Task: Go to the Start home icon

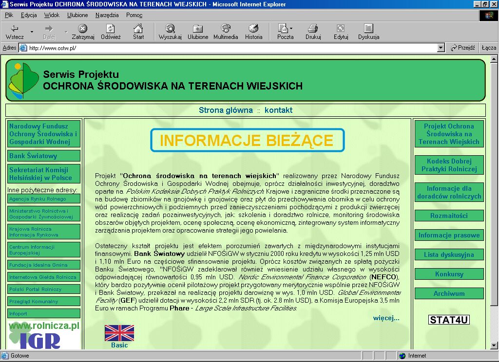Action: pos(138,28)
